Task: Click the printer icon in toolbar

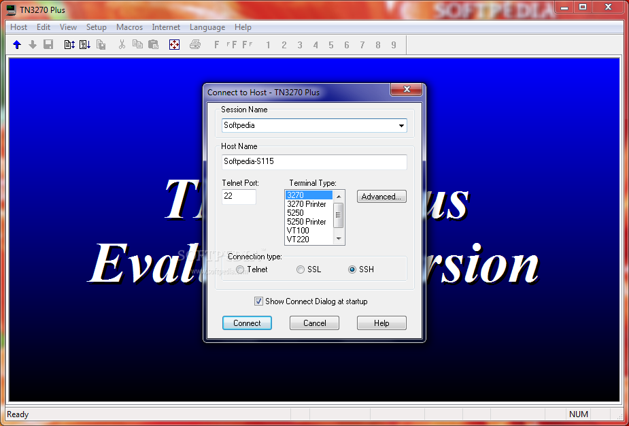Action: (195, 44)
